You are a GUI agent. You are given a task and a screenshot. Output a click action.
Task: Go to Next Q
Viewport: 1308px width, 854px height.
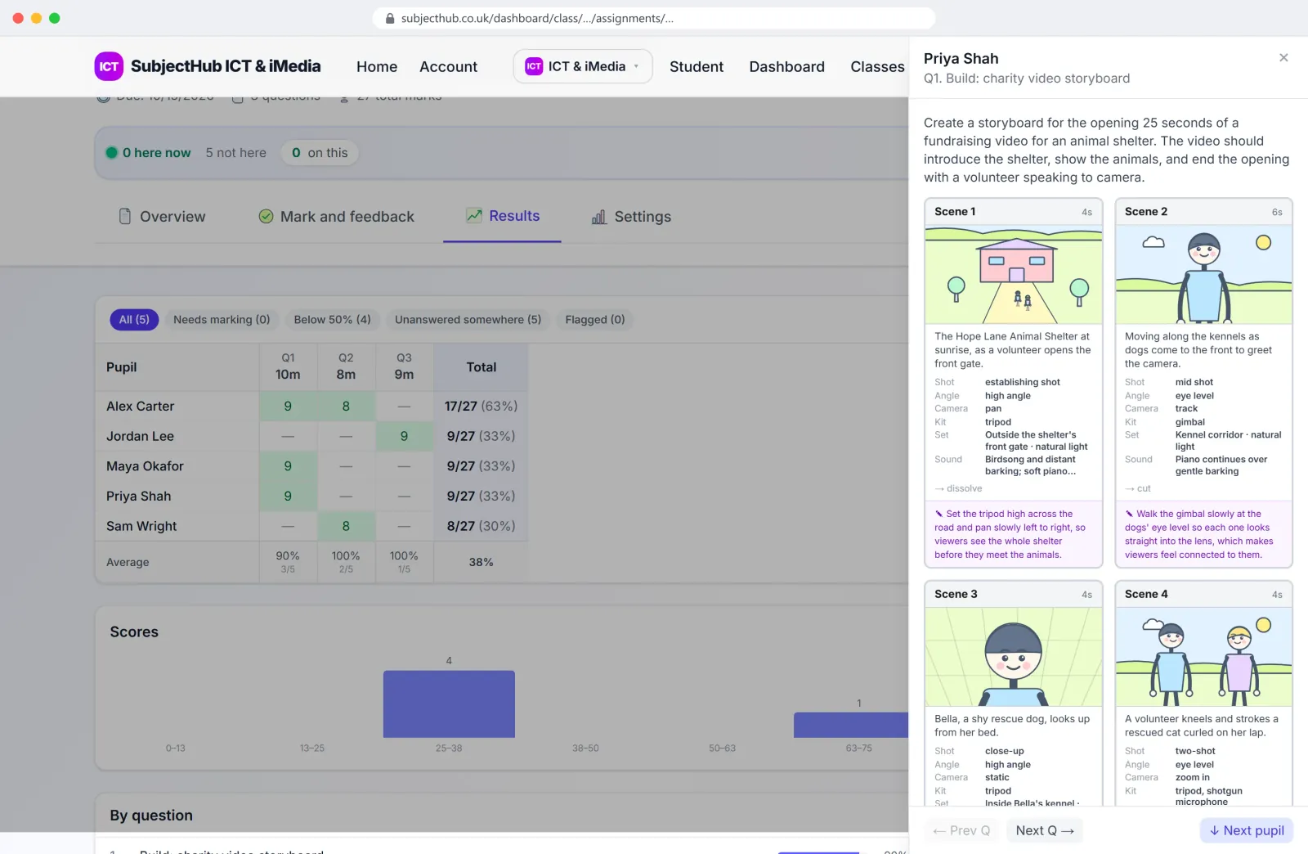point(1045,831)
